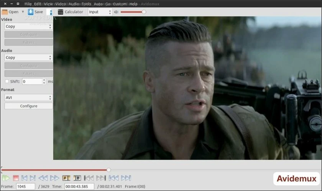Click the green Play button
Image resolution: width=322 pixels, height=191 pixels.
[6, 178]
